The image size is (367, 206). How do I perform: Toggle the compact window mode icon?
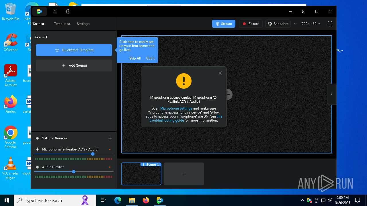(x=304, y=11)
